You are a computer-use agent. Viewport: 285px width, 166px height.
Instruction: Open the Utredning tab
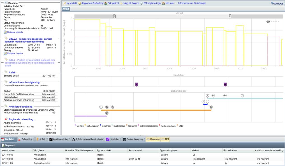[x=153, y=139]
